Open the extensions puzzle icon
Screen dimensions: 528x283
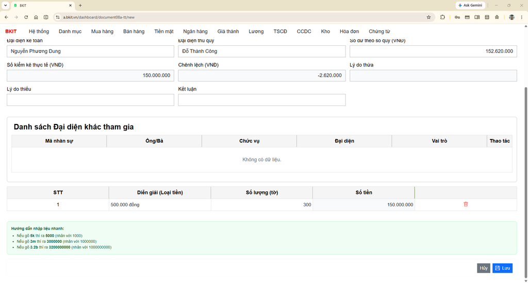click(442, 17)
